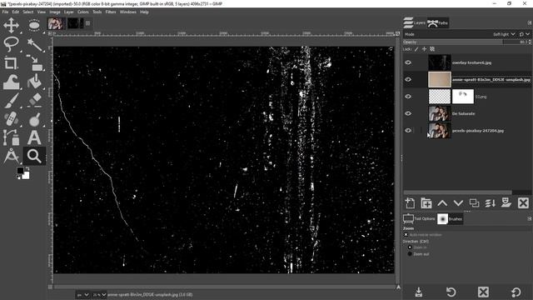Open the zoom percentage dropdown
This screenshot has height=300, width=533.
tap(99, 295)
